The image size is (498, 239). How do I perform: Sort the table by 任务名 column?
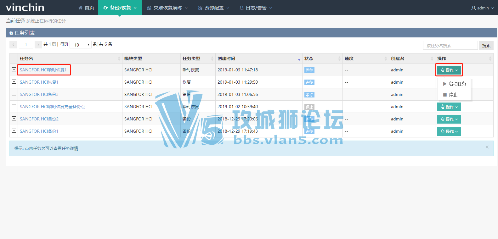[70, 58]
